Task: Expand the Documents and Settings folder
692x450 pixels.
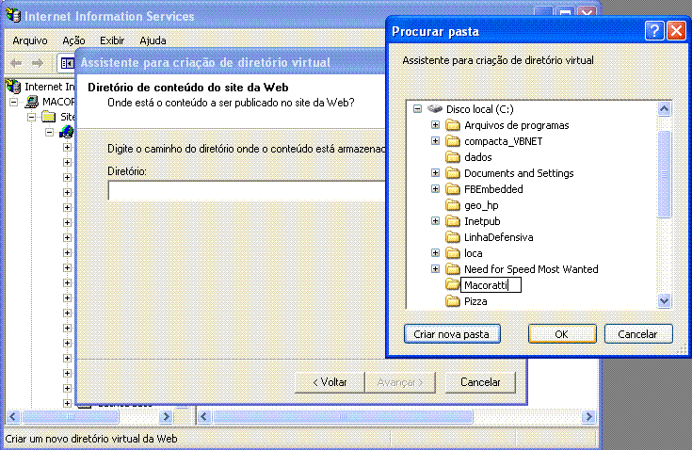Action: tap(435, 173)
